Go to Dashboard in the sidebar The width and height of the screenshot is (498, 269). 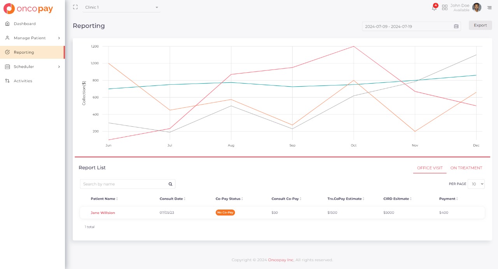click(x=25, y=24)
